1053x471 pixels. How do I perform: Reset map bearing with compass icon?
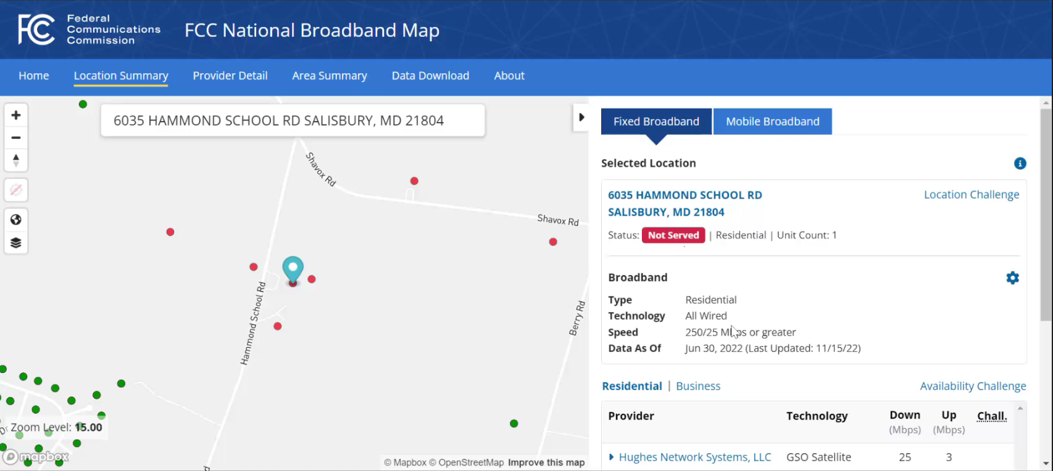click(x=16, y=160)
